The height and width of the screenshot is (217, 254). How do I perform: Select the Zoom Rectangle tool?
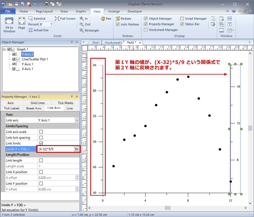pyautogui.click(x=81, y=30)
